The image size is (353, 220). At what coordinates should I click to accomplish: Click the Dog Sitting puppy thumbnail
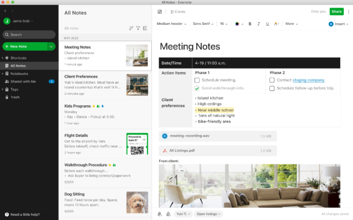[x=137, y=203]
